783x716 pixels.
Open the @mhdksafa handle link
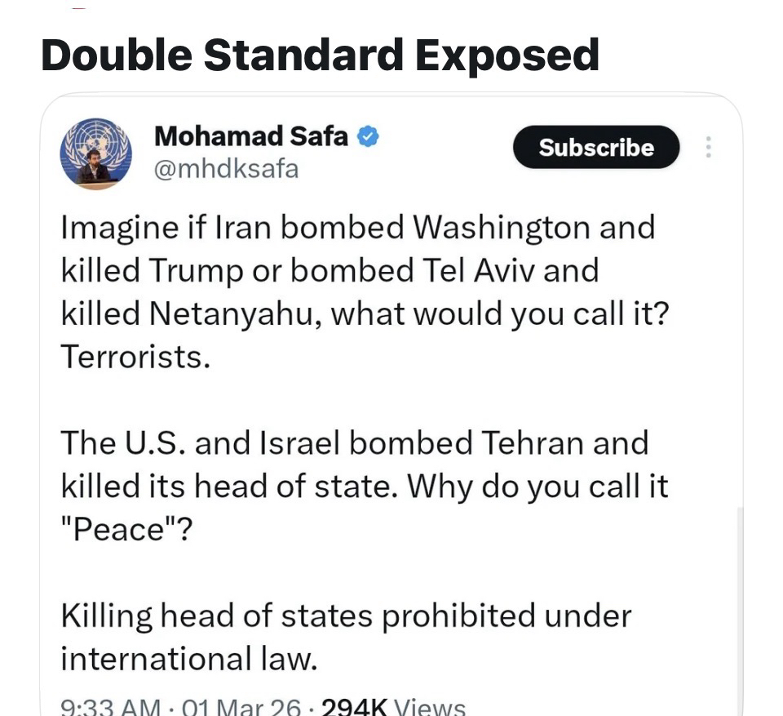pyautogui.click(x=226, y=169)
